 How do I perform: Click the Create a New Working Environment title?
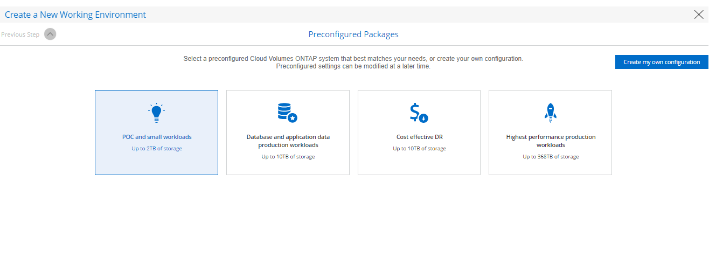pos(75,15)
